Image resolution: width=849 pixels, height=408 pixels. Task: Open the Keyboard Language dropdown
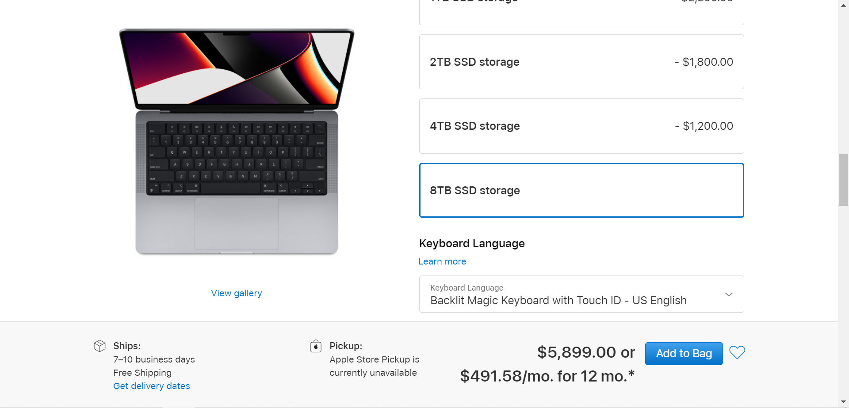[x=581, y=294]
